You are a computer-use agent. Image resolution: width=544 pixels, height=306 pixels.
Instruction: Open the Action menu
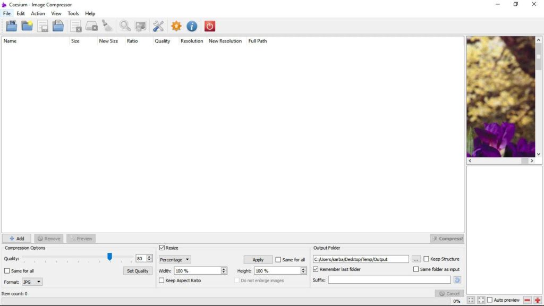(x=38, y=13)
